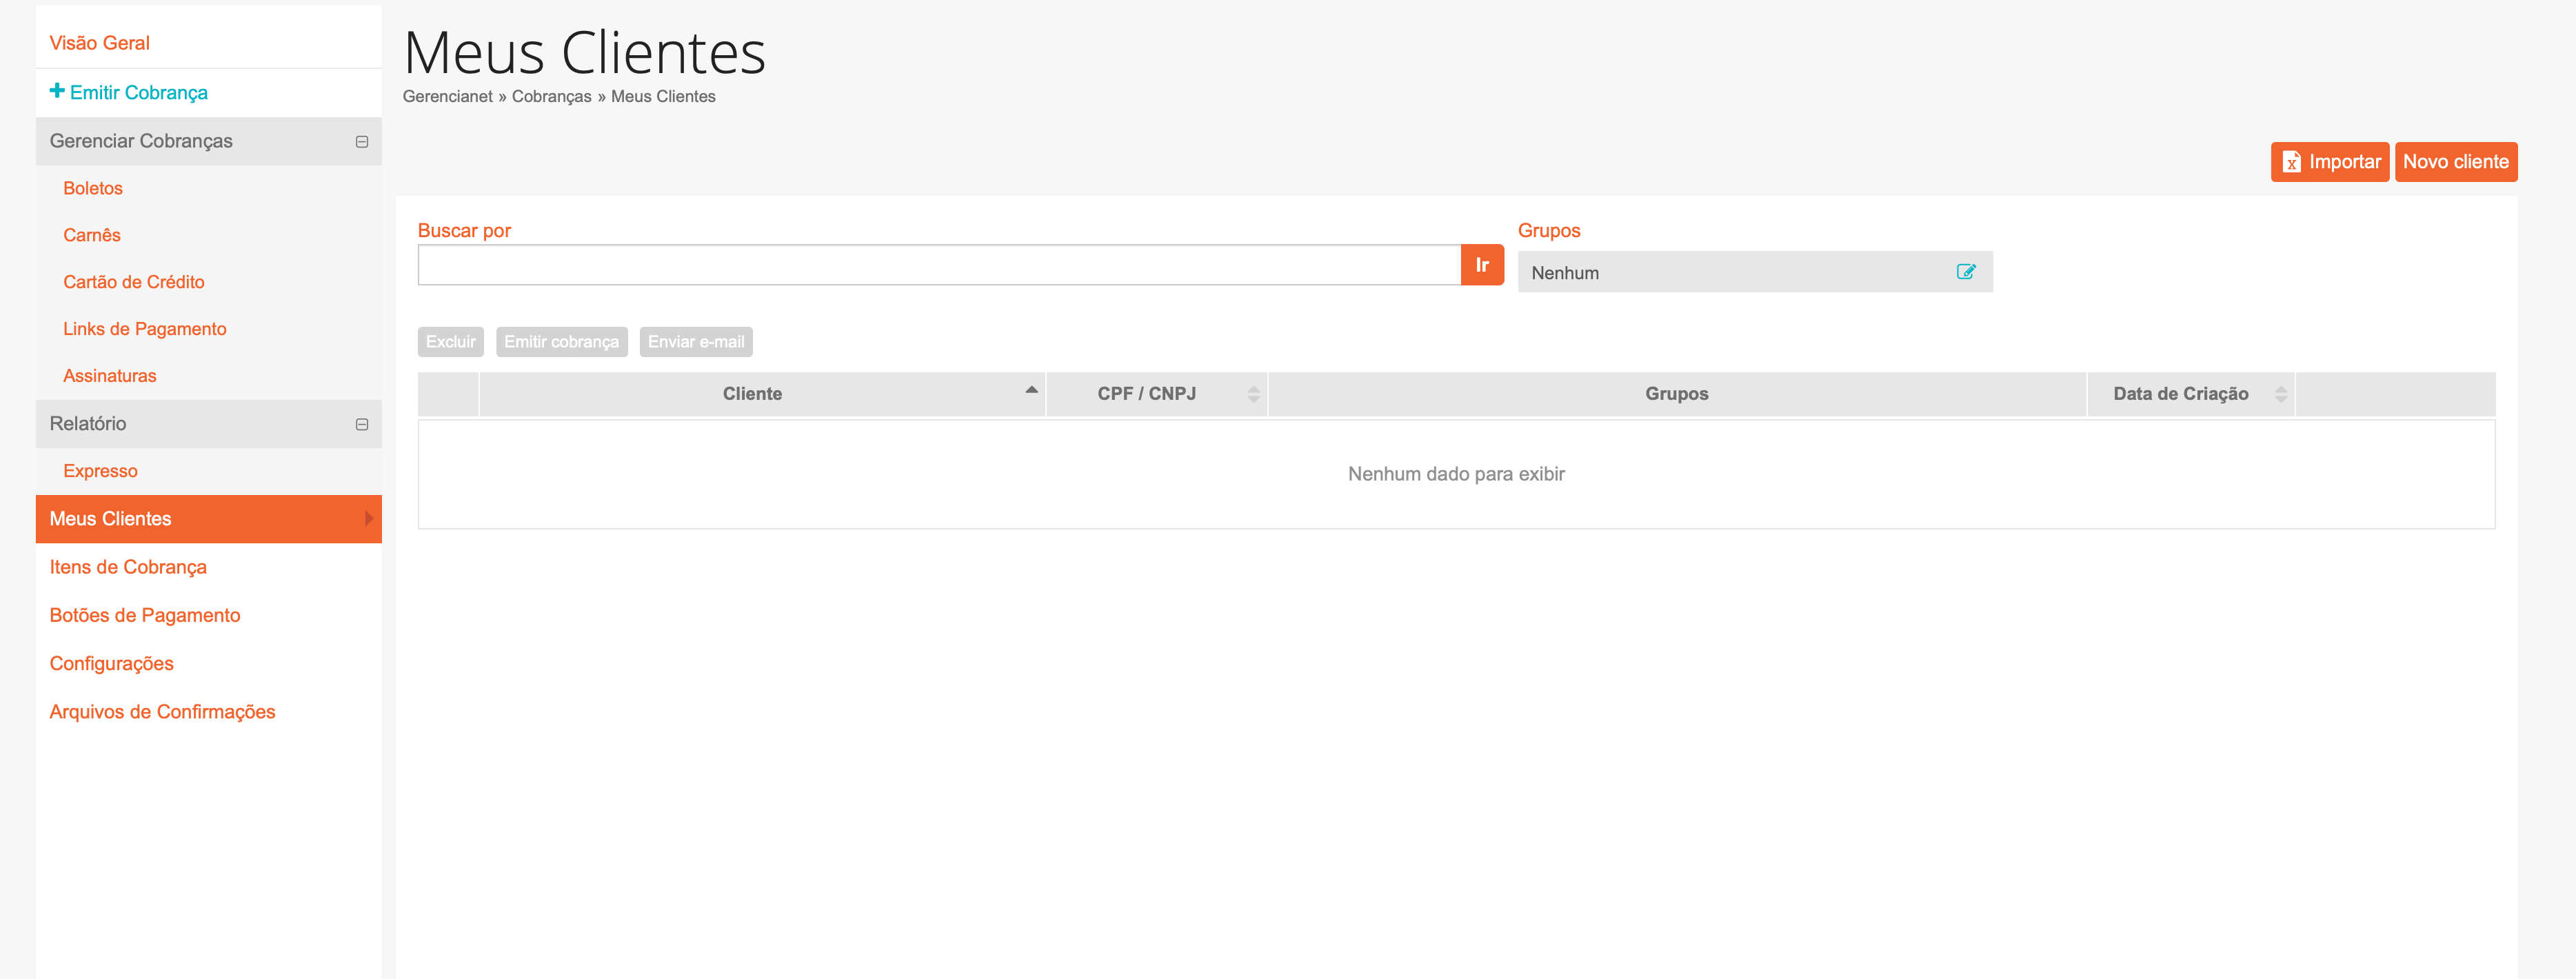Click the Relatório section header label
This screenshot has height=979, width=2576.
click(88, 424)
